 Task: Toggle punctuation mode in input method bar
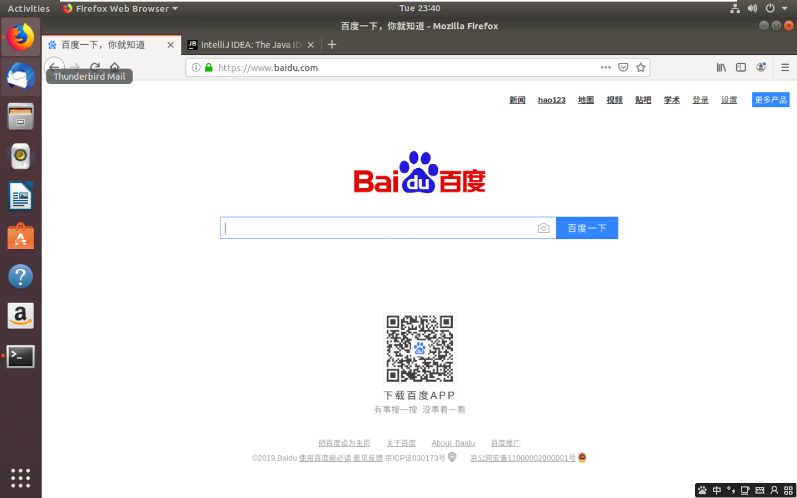click(731, 490)
